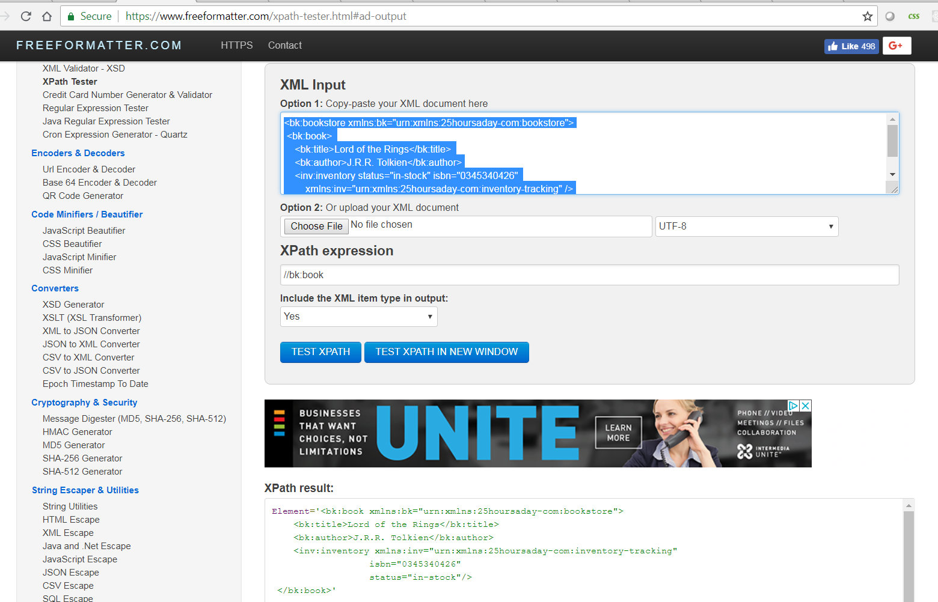Click TEST XPATH IN NEW WINDOW
Image resolution: width=938 pixels, height=602 pixels.
click(446, 352)
